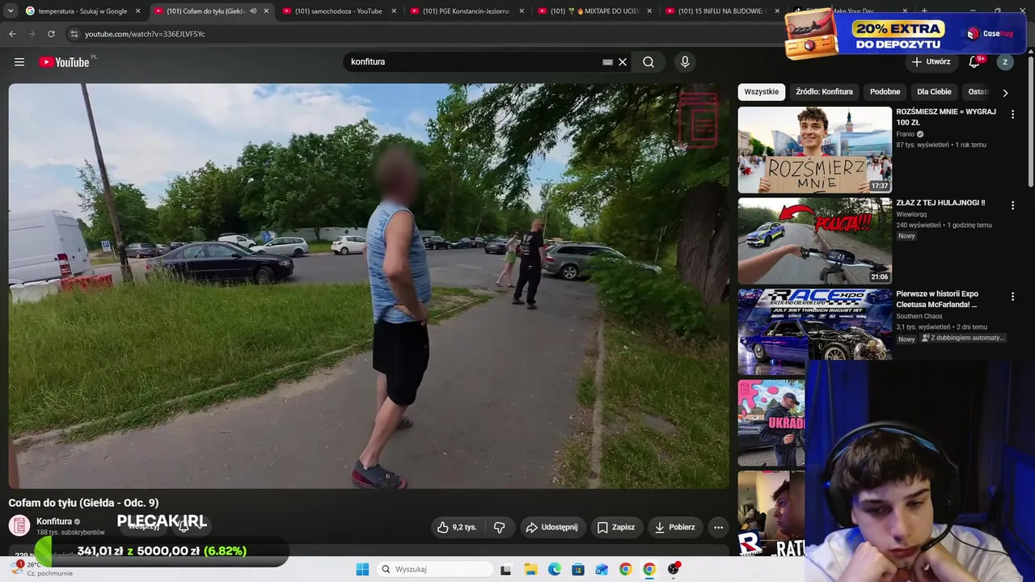The height and width of the screenshot is (582, 1035).
Task: Open the 'Konfitura' channel name link
Action: [x=54, y=521]
